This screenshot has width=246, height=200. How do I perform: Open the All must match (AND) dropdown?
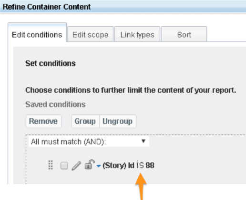(89, 141)
